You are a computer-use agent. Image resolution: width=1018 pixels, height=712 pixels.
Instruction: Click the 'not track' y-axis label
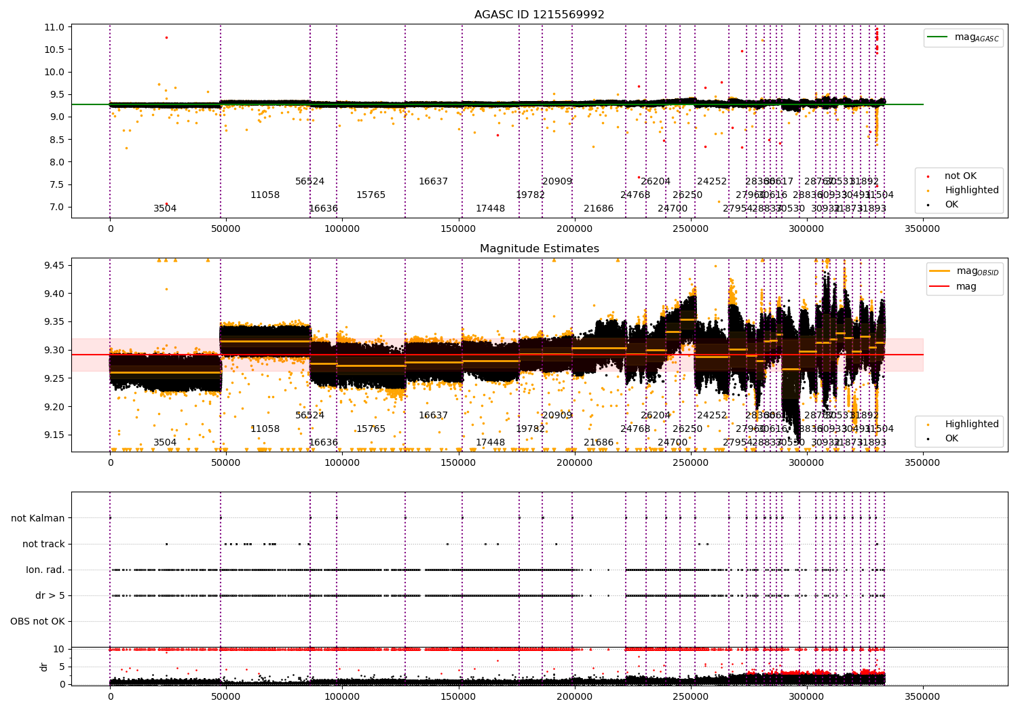click(x=43, y=545)
